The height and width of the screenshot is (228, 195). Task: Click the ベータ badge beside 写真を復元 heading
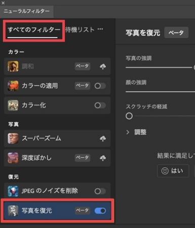(x=176, y=32)
